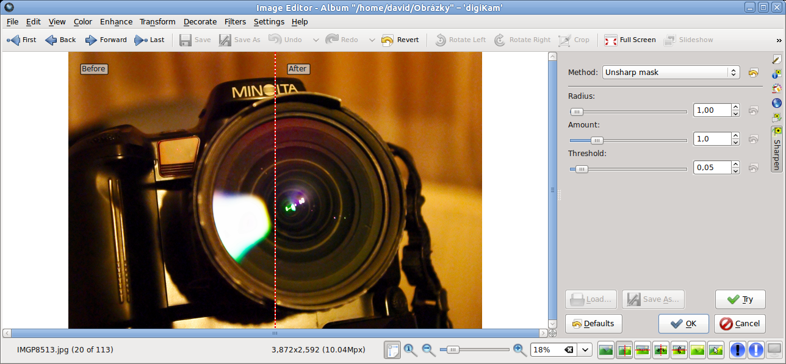Image resolution: width=786 pixels, height=364 pixels.
Task: Open the Help menu
Action: pos(300,21)
